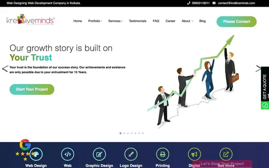Viewport: 269px width, 168px height.
Task: Select the first carousel dot
Action: click(x=121, y=133)
